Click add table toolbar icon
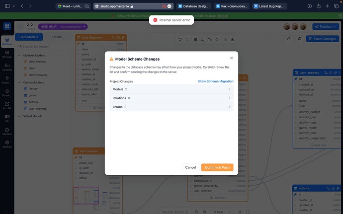 tap(195, 39)
